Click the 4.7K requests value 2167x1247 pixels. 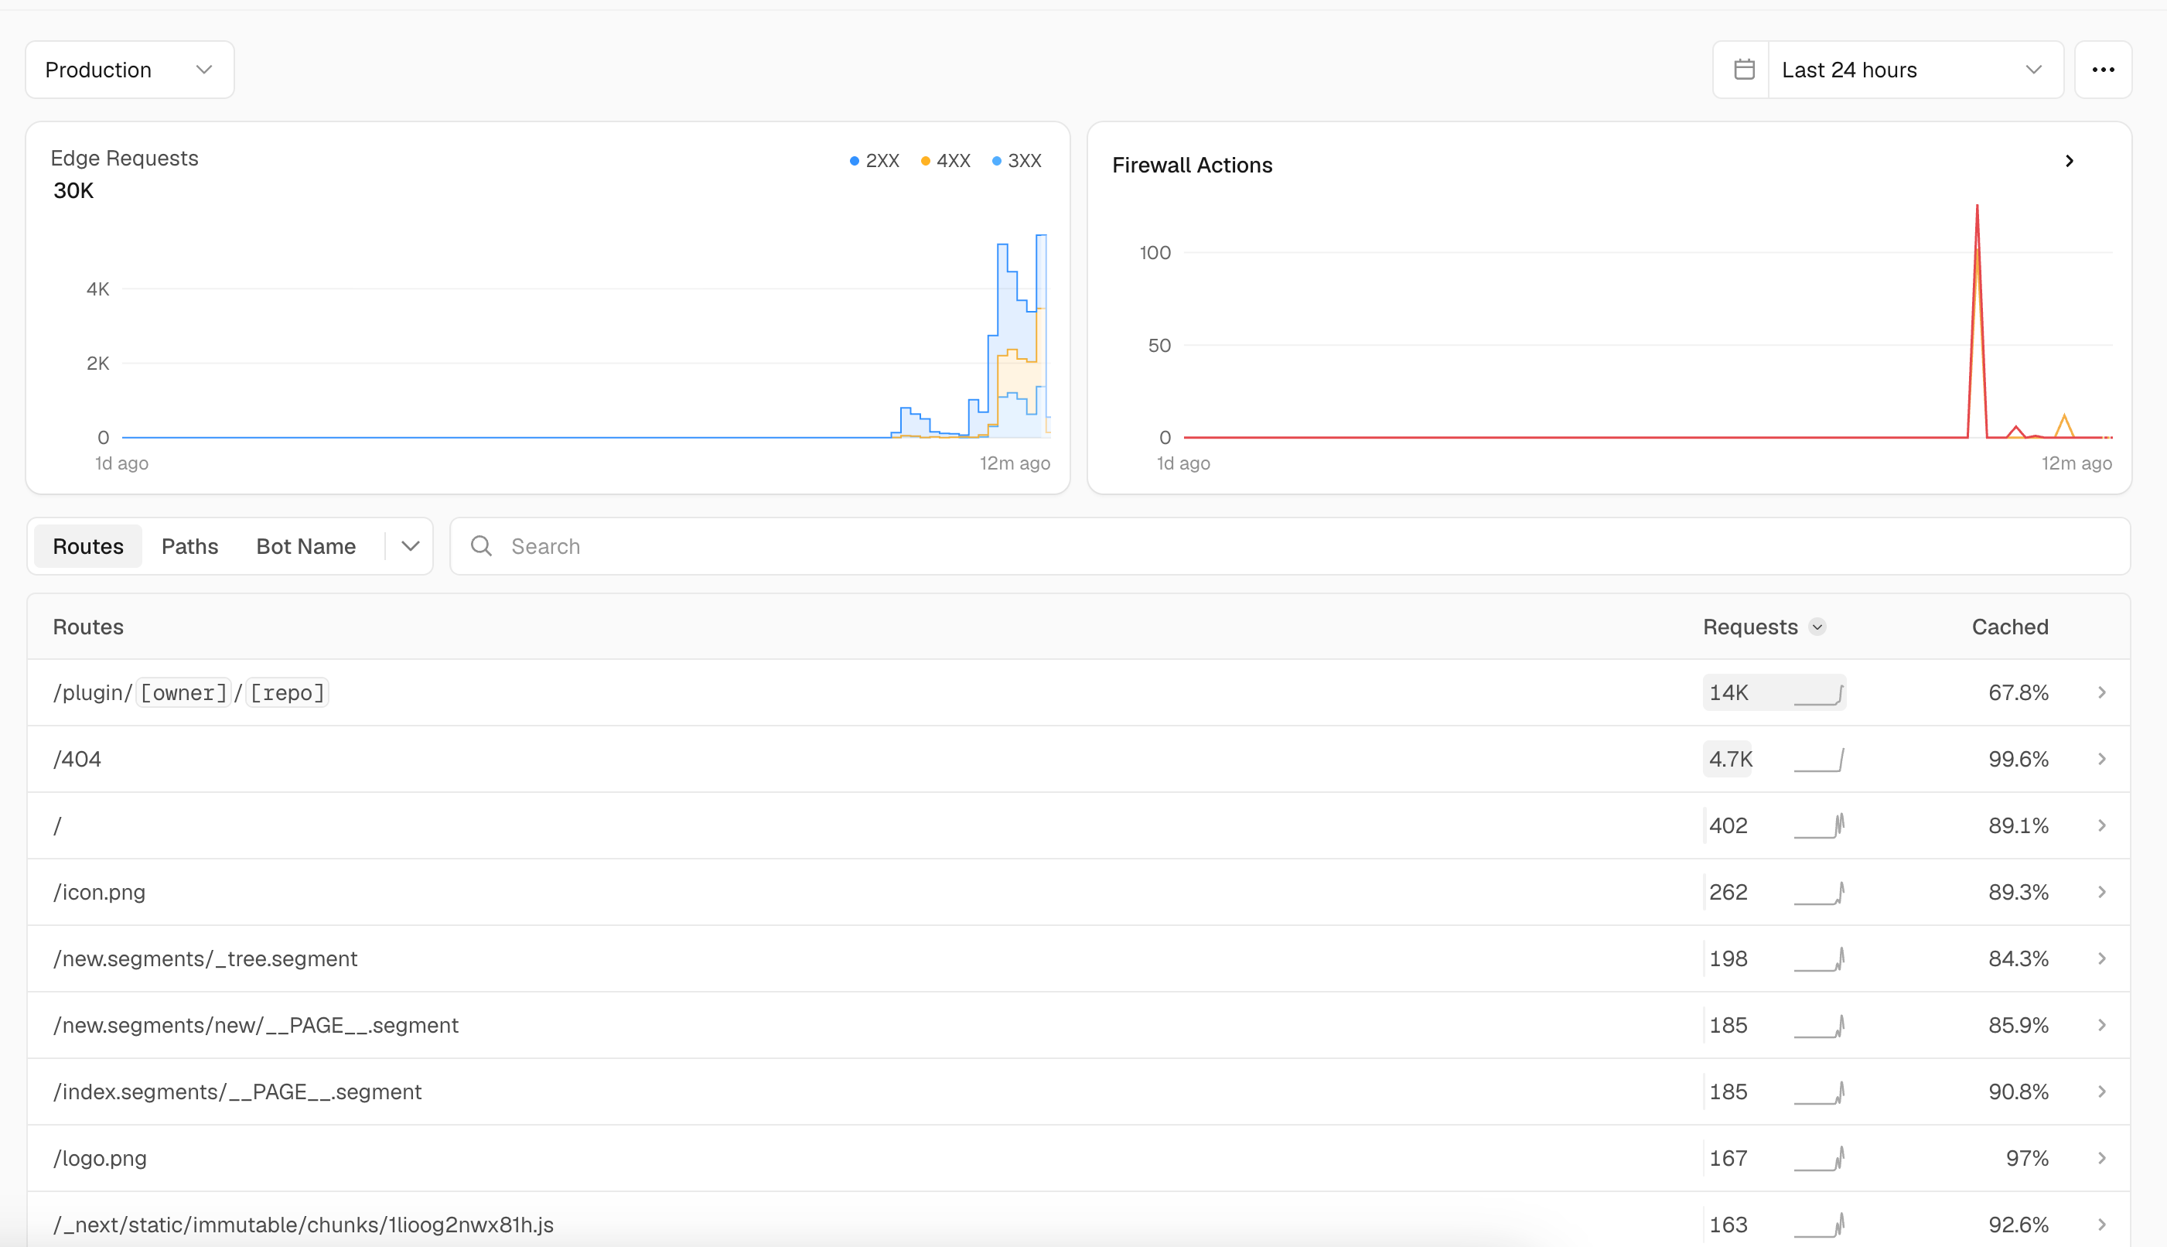pyautogui.click(x=1730, y=760)
